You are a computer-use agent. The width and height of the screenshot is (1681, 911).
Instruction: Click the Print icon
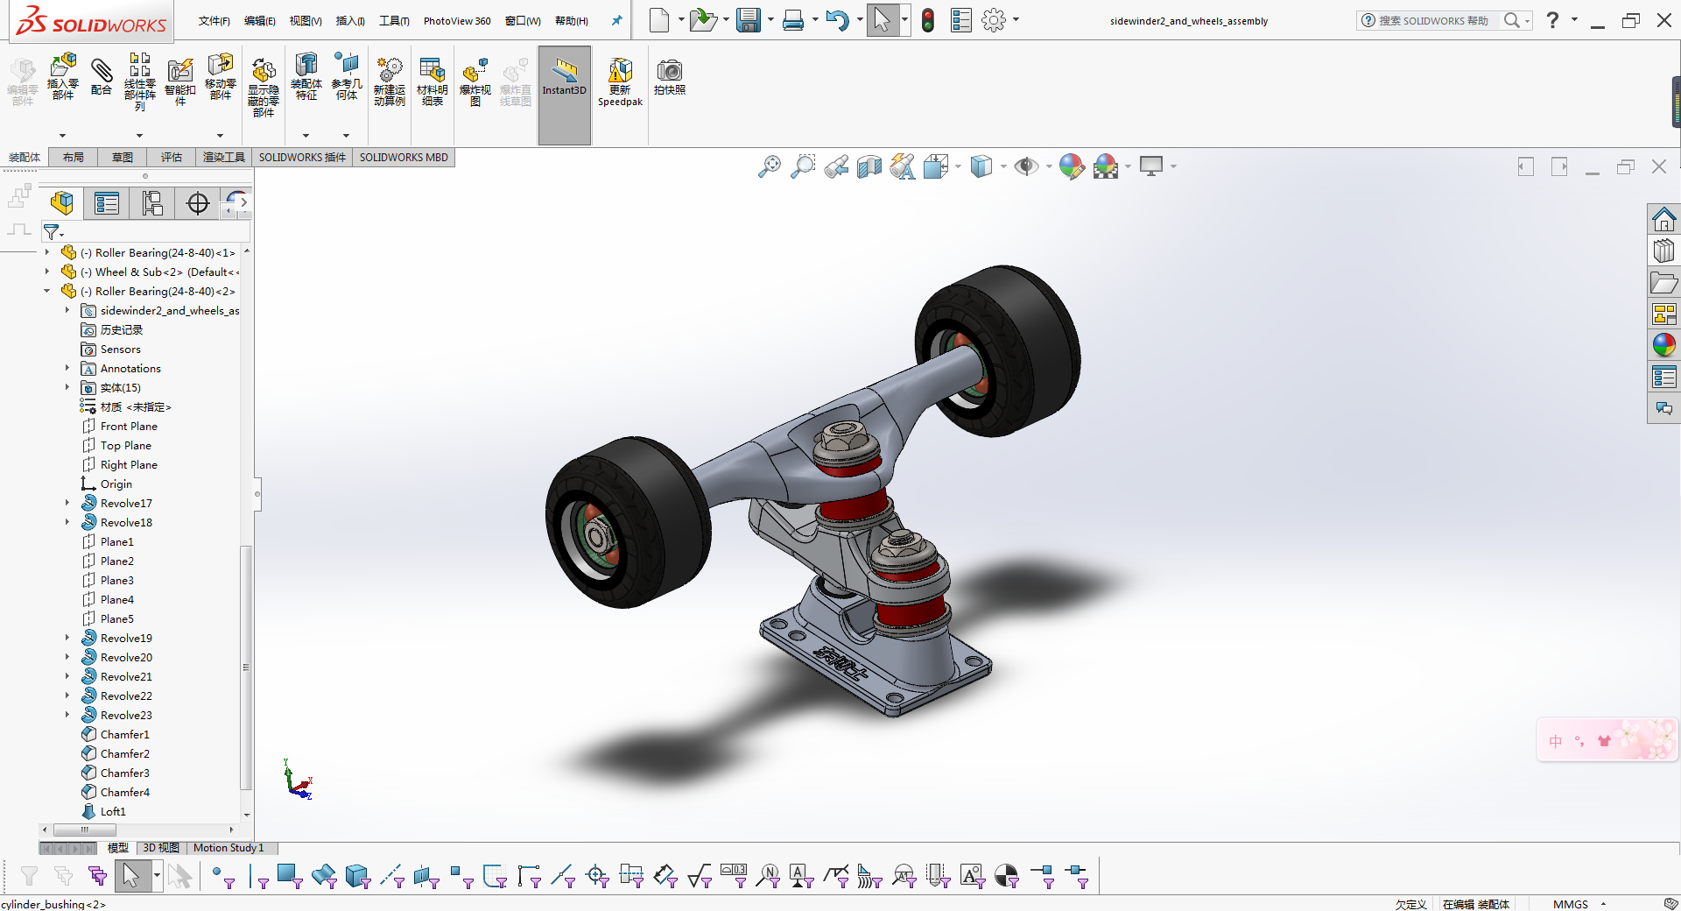(x=793, y=20)
